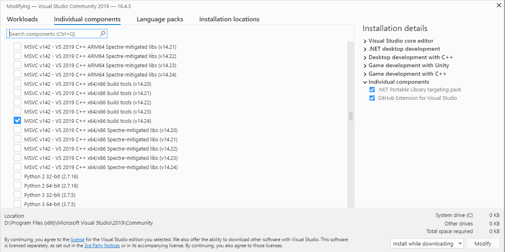The image size is (505, 252).
Task: Check Python 3 64-bit (3.7.5)
Action: tap(17, 204)
